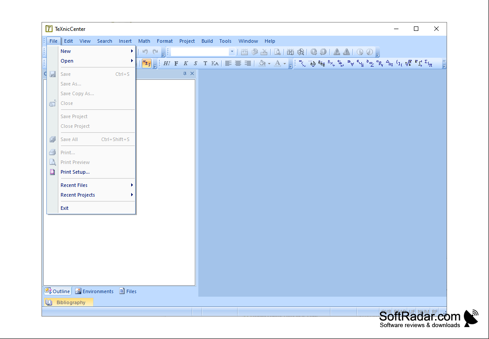This screenshot has height=339, width=489.
Task: Click the fill color bucket icon
Action: (x=262, y=63)
